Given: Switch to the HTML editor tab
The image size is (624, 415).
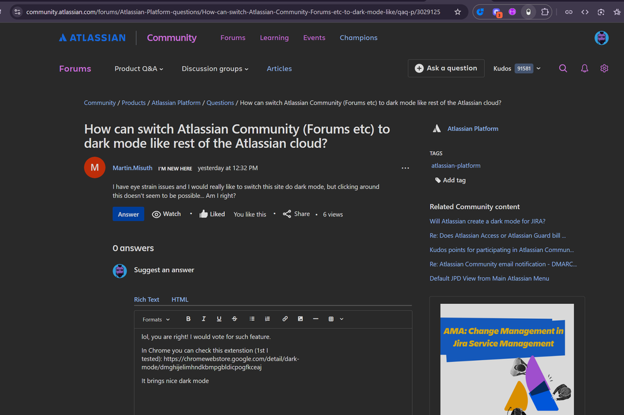Looking at the screenshot, I should (x=180, y=300).
